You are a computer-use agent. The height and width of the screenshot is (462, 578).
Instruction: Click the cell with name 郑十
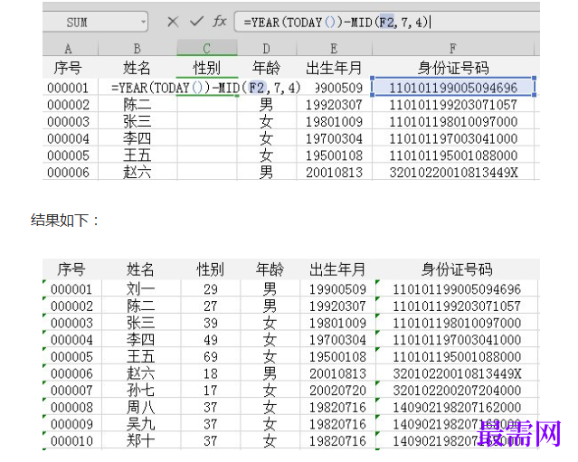140,441
